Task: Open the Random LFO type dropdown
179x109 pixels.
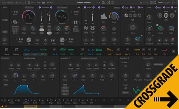Action: (x=148, y=58)
